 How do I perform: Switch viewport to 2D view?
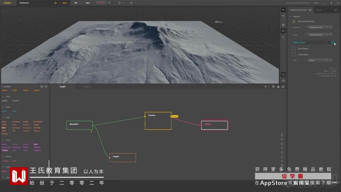(x=283, y=16)
